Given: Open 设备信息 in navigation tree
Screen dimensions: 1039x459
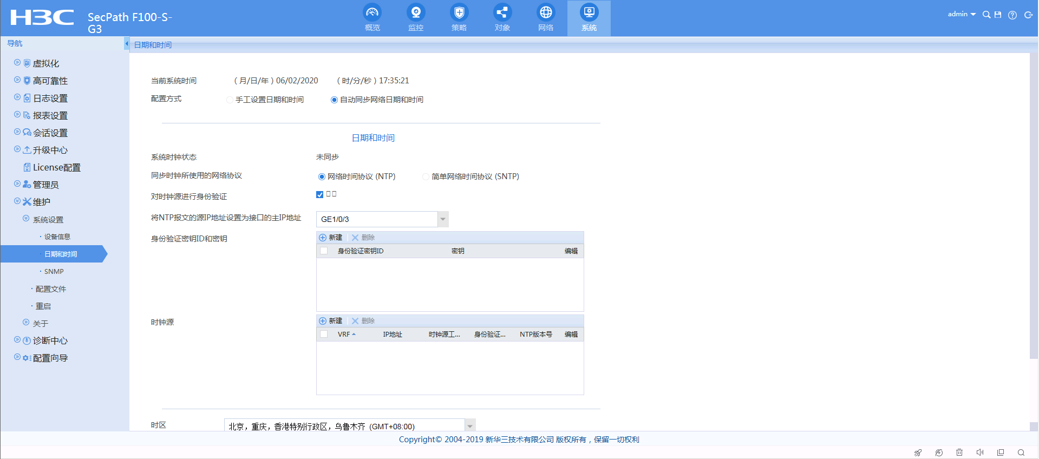Looking at the screenshot, I should point(57,237).
